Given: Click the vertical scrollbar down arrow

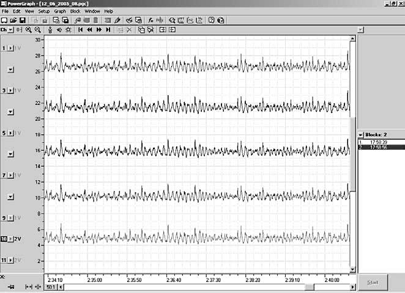Looking at the screenshot, I should (x=353, y=270).
